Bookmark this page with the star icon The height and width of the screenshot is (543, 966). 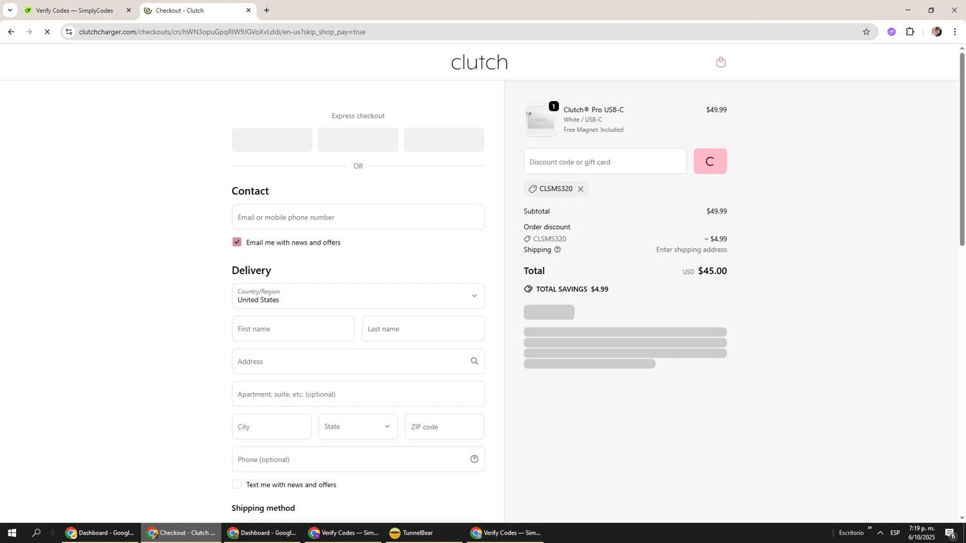[866, 32]
